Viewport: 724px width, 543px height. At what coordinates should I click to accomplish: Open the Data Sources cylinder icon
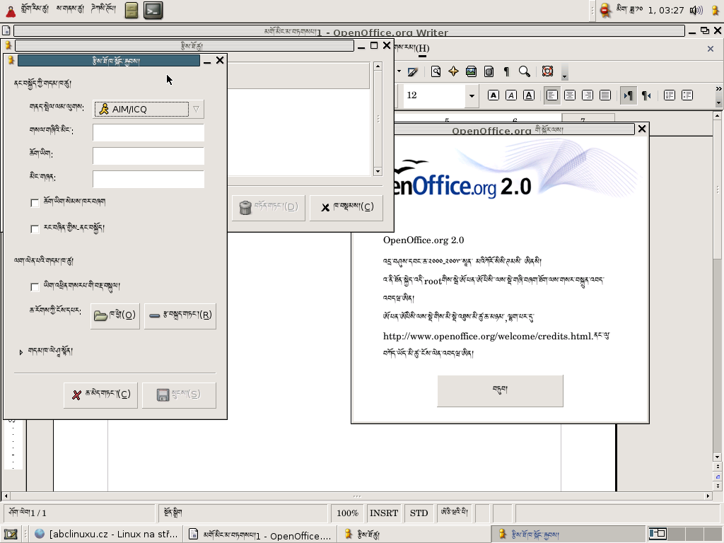coord(489,71)
